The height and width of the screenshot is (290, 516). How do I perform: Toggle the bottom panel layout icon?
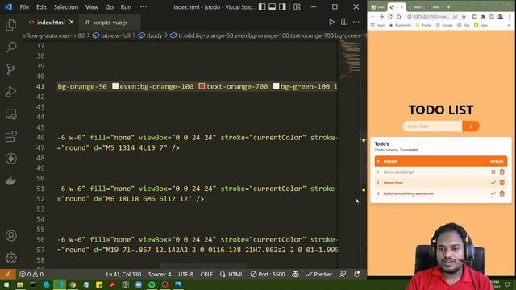pyautogui.click(x=273, y=7)
